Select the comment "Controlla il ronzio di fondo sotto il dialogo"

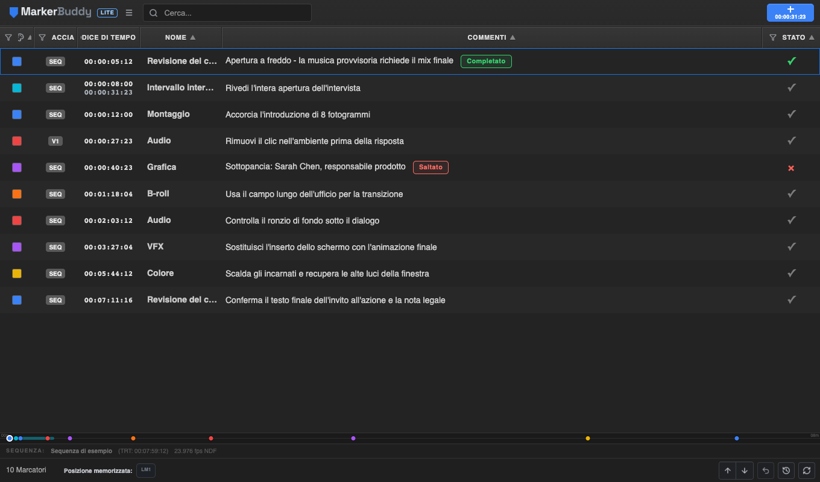click(x=302, y=221)
